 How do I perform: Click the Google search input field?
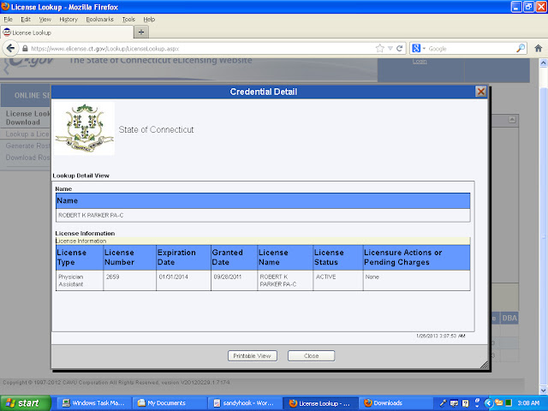(x=471, y=49)
